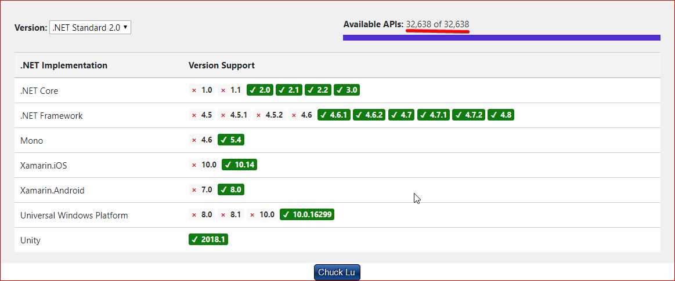Open the .NET Standard 2.0 version dropdown

(90, 27)
